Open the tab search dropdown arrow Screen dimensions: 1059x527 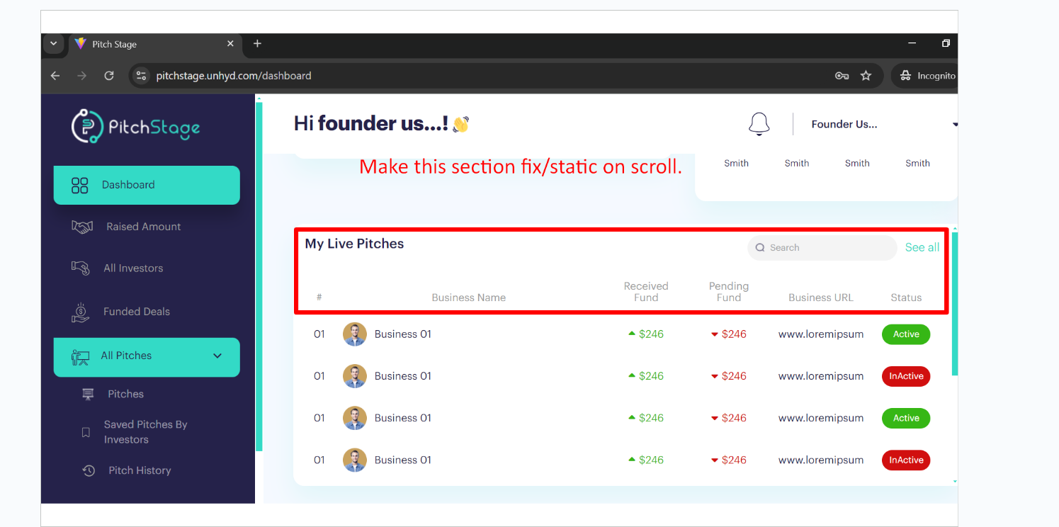coord(53,44)
